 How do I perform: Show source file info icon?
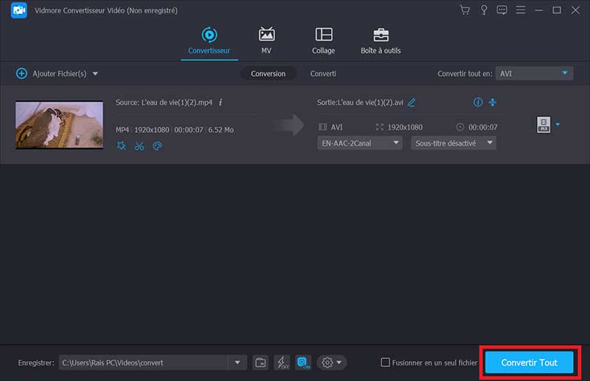pyautogui.click(x=221, y=102)
